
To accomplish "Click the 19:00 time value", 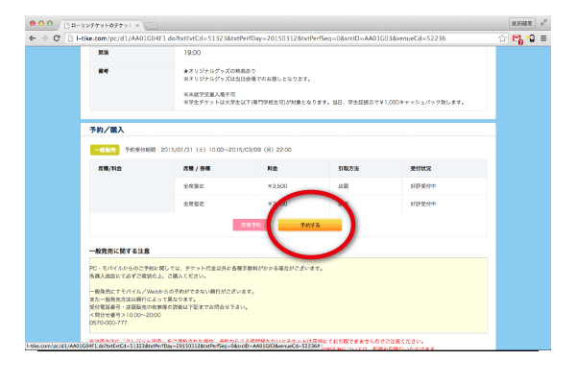I will 192,53.
